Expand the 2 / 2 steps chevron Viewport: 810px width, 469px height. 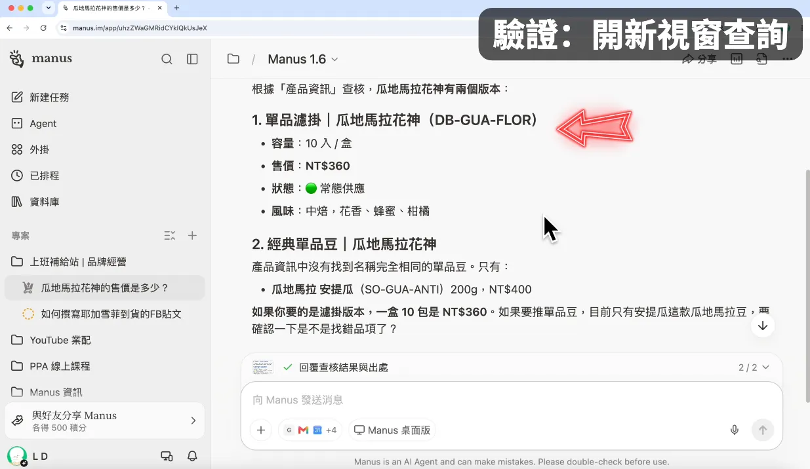click(765, 367)
